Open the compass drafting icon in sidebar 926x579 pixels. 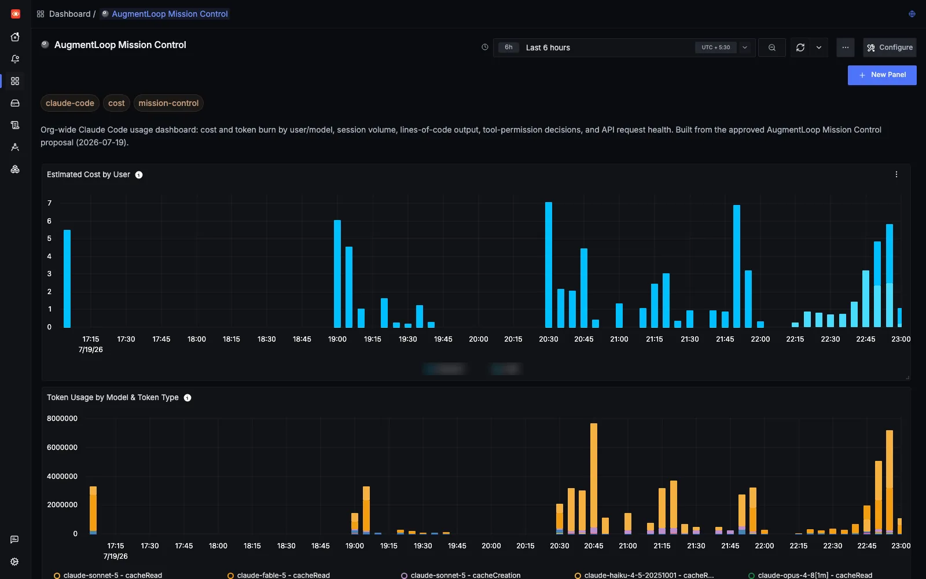[15, 147]
